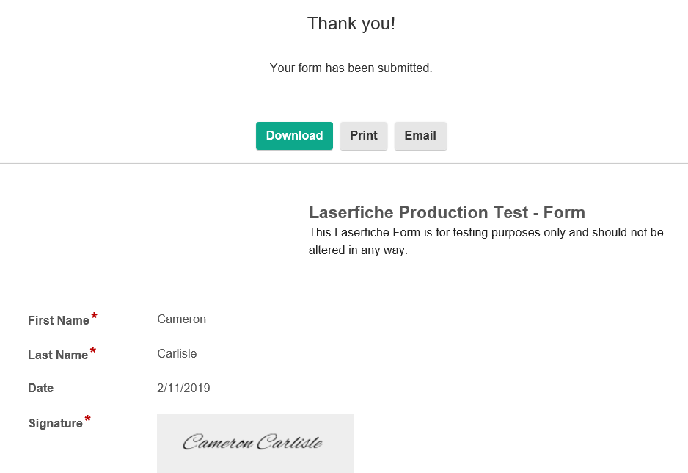The image size is (688, 473).
Task: Click the First Name field label
Action: (59, 321)
